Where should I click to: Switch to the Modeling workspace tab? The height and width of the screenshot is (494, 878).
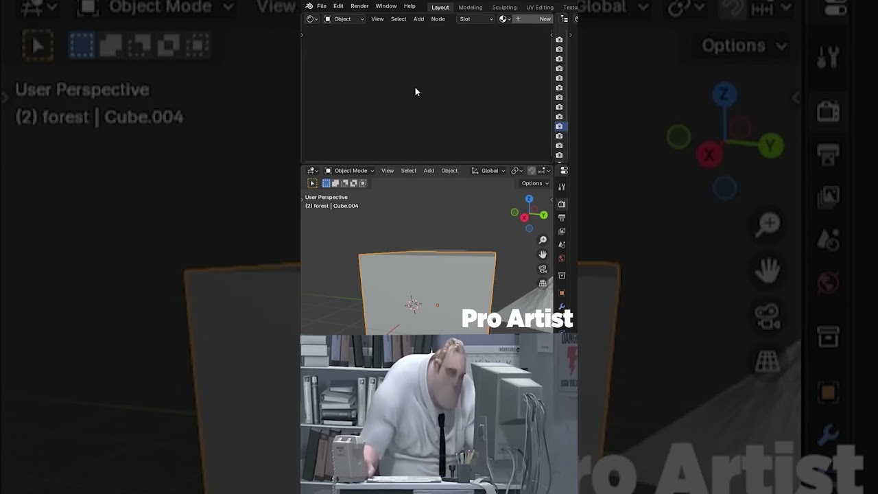[471, 7]
